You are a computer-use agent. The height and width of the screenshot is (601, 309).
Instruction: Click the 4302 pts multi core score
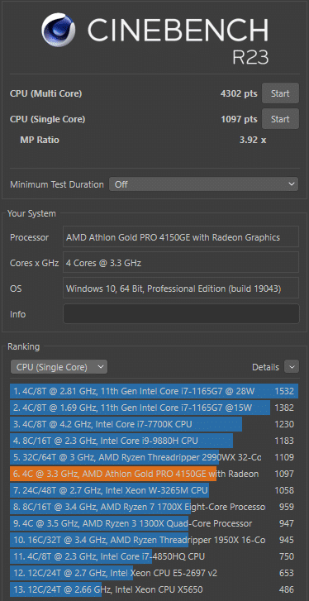coord(239,93)
